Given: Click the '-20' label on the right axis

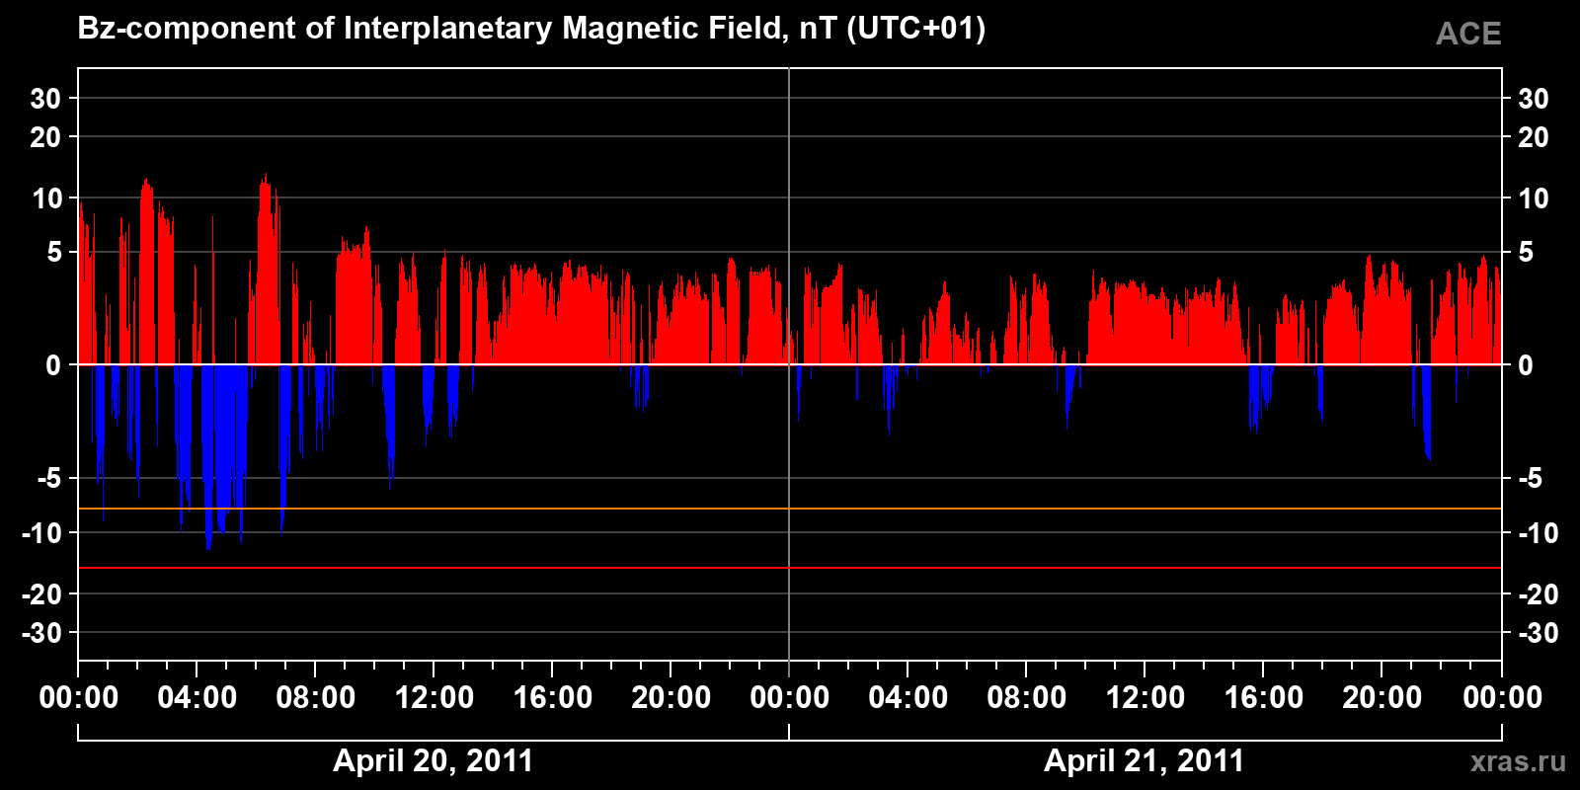Looking at the screenshot, I should tap(1538, 594).
